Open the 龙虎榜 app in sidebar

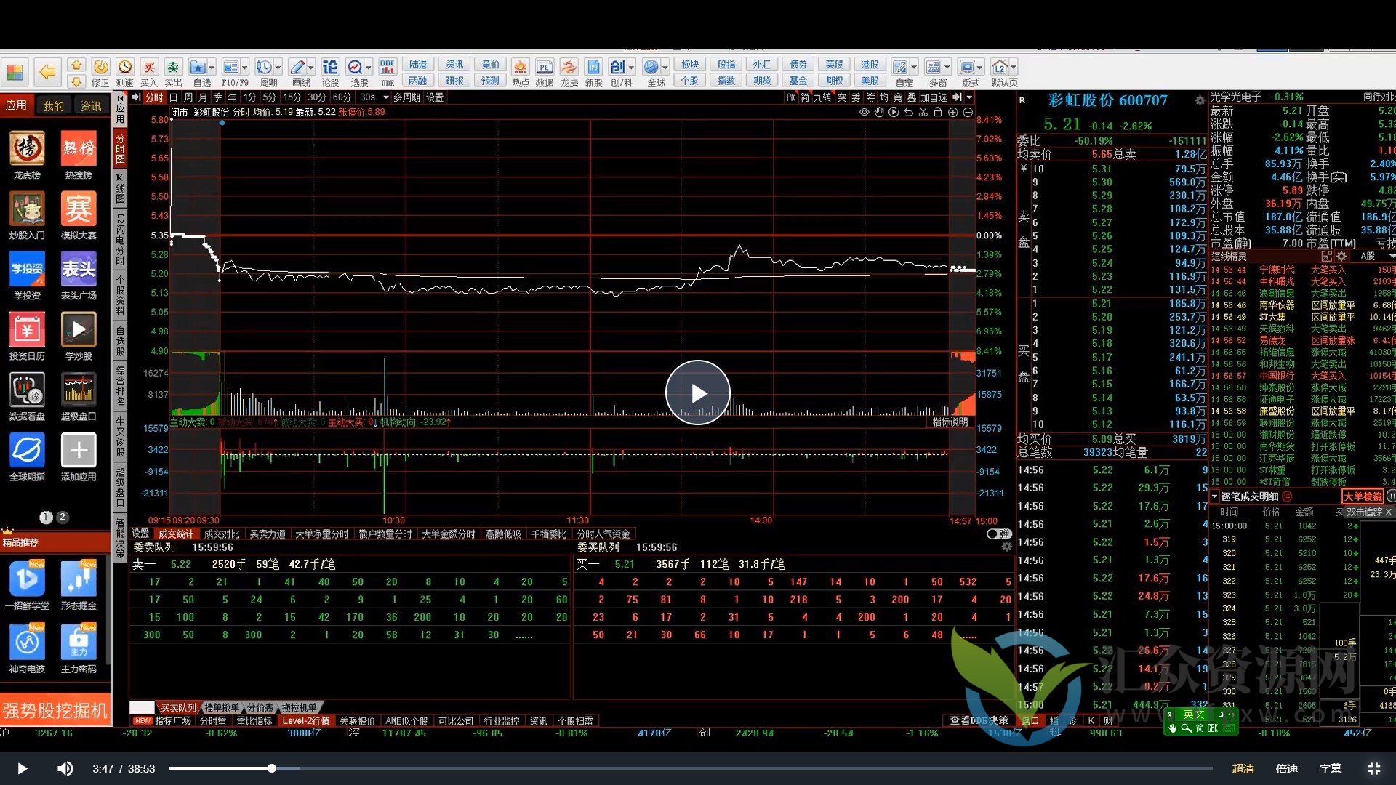(x=27, y=149)
